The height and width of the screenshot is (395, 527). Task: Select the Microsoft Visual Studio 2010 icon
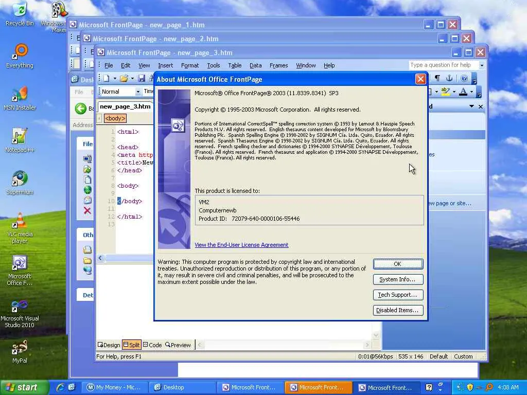[20, 314]
